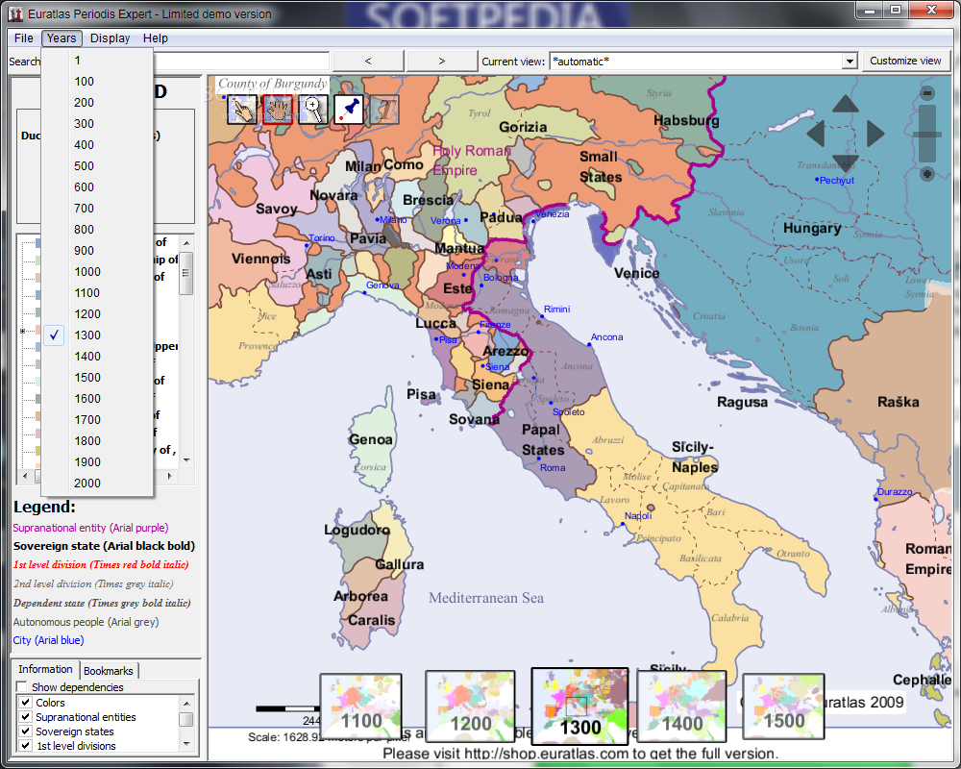Screen dimensions: 961x769
Task: Click the Venezia city label on map
Action: 552,214
